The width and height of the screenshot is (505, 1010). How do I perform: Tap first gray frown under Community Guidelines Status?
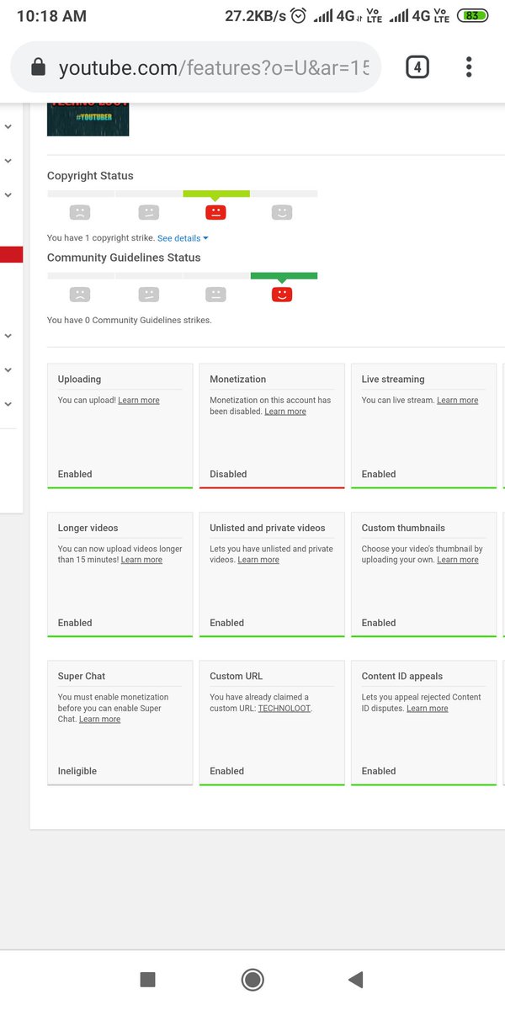(80, 295)
